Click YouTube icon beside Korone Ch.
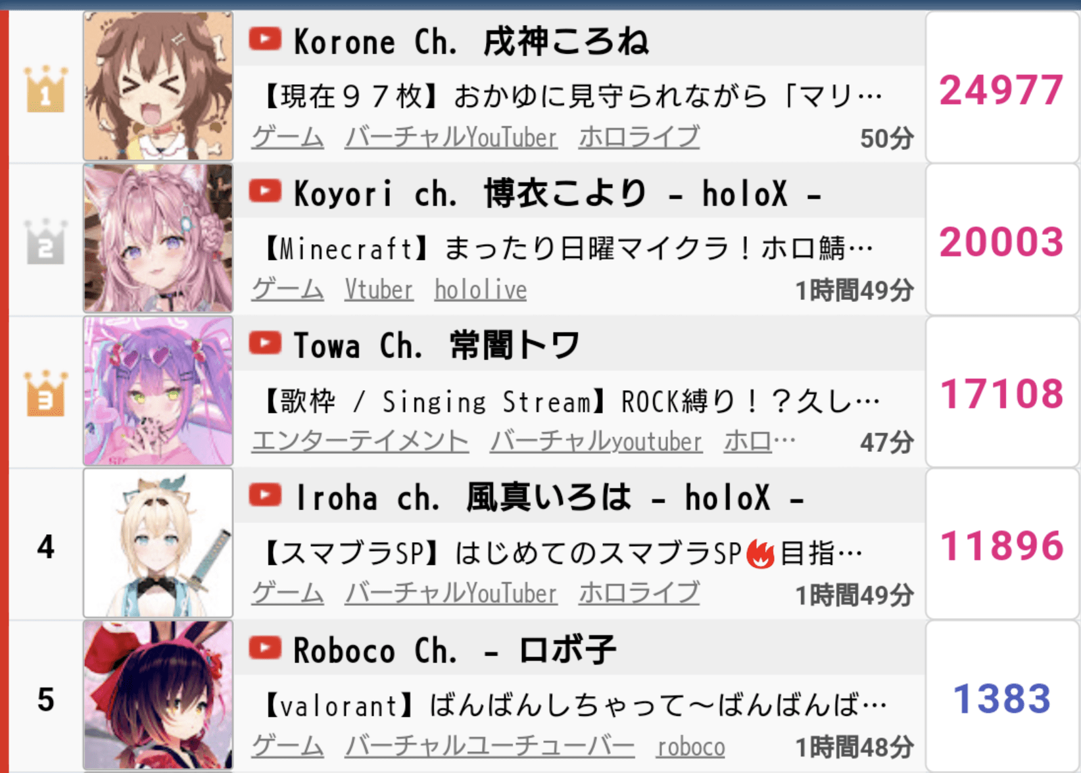This screenshot has width=1081, height=773. 265,39
